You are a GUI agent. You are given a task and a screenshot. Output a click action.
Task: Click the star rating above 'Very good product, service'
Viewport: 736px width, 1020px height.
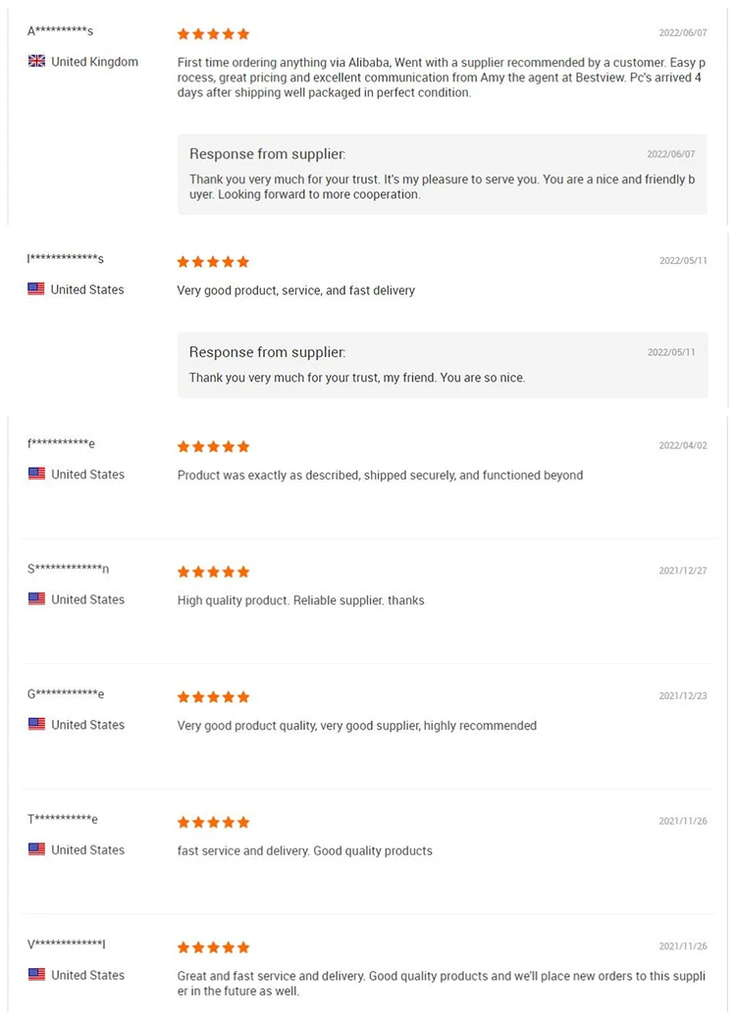click(213, 262)
